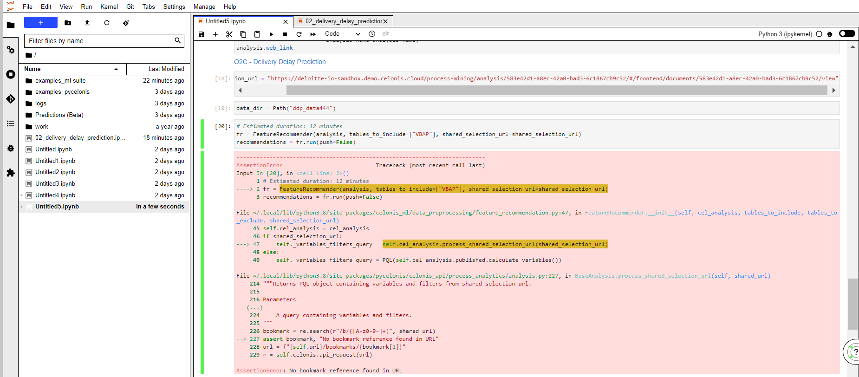Open the O2C - Delivery Delay Prediction link

point(280,62)
